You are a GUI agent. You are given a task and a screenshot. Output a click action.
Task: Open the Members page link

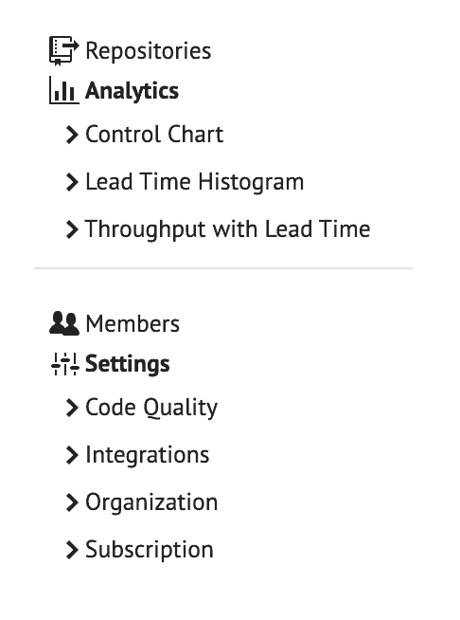click(x=133, y=324)
